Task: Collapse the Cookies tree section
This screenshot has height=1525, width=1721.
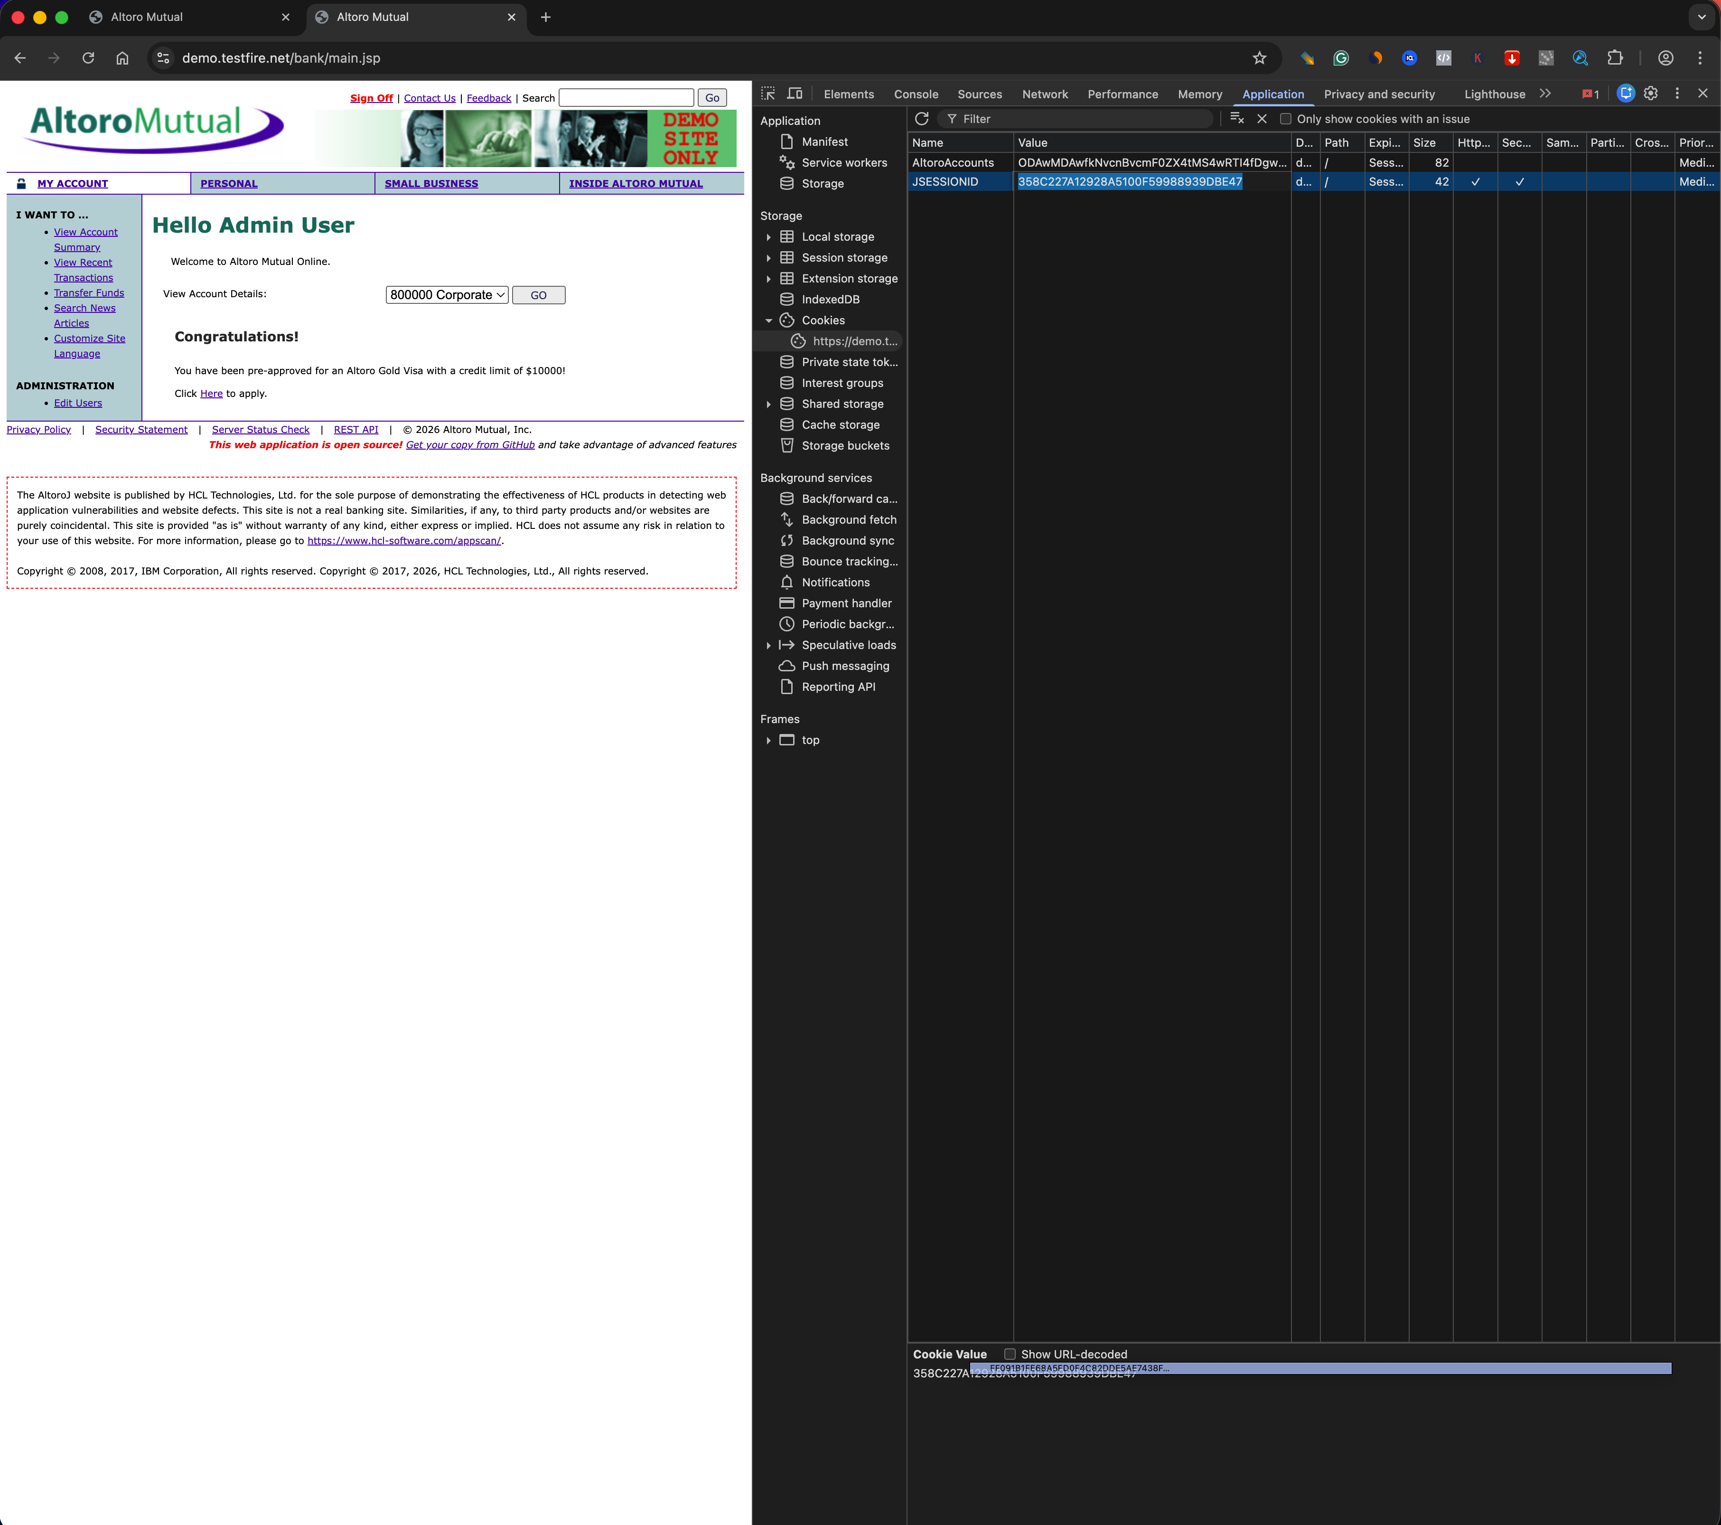Action: tap(769, 320)
